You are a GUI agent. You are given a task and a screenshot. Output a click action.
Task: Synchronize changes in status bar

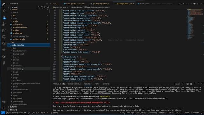25,113
